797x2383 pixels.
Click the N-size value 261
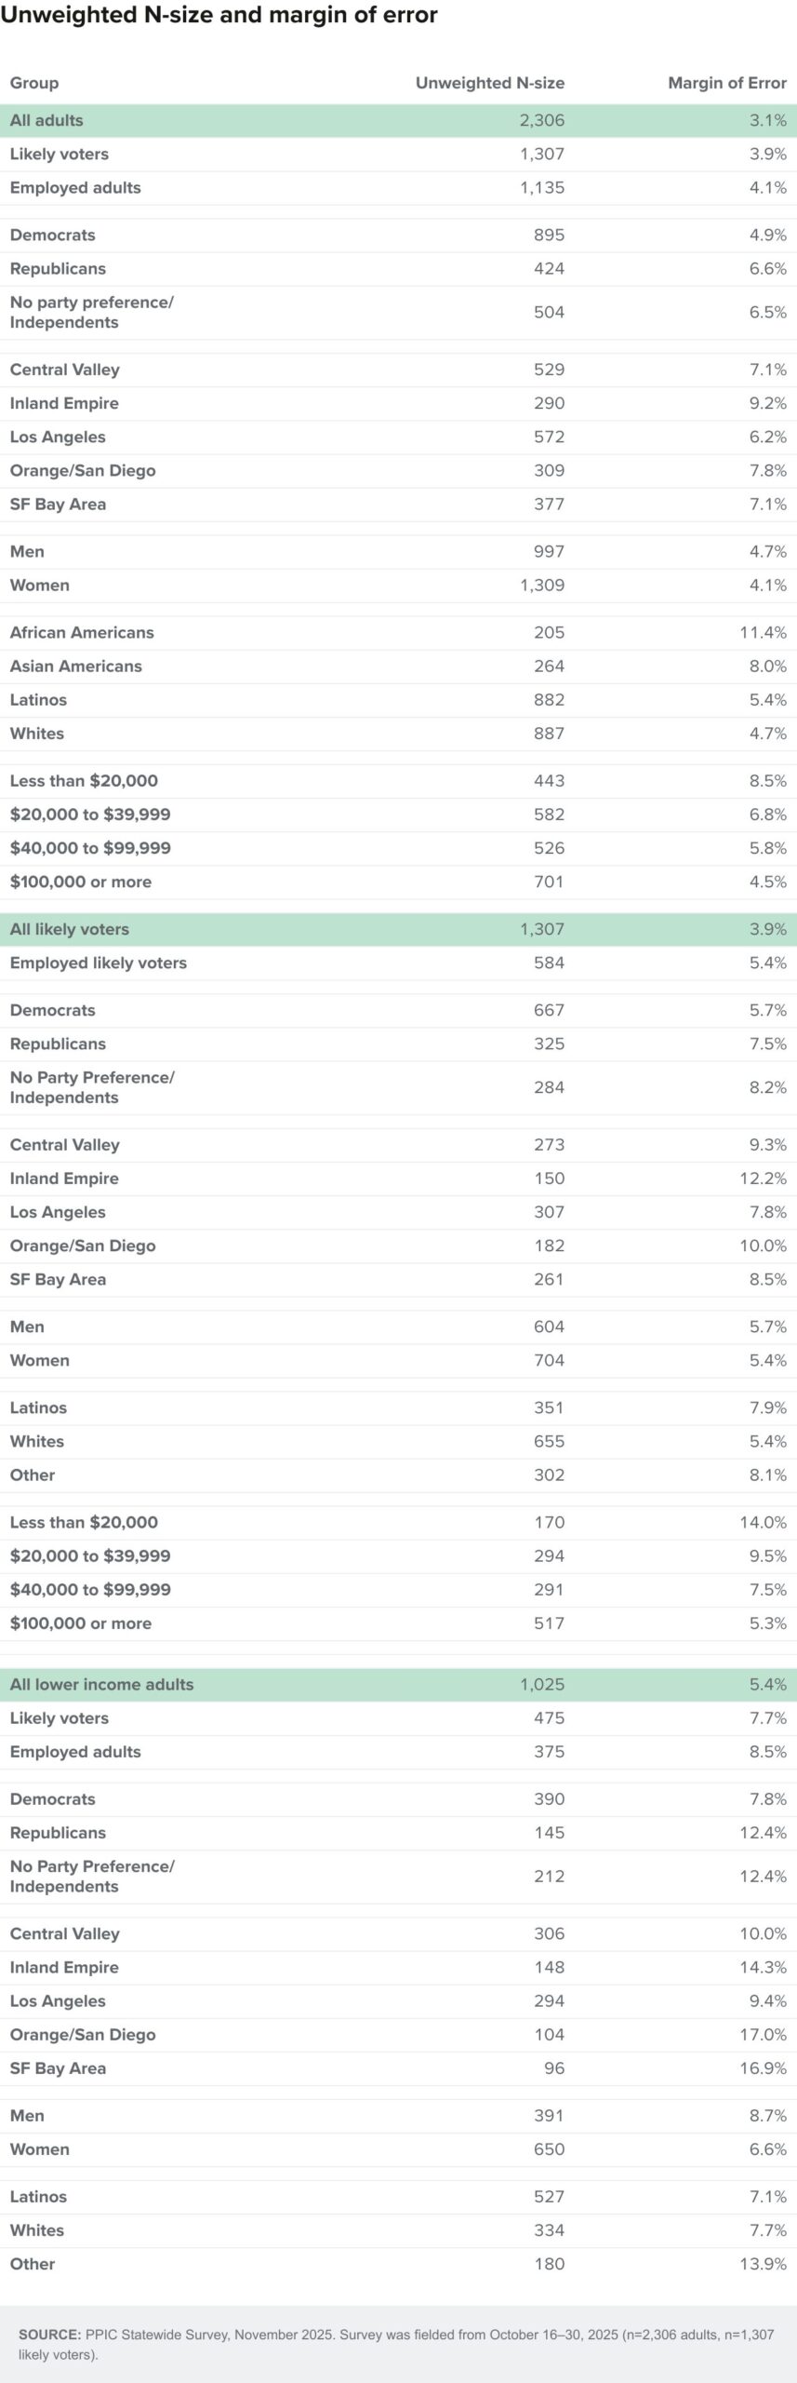pyautogui.click(x=549, y=1278)
